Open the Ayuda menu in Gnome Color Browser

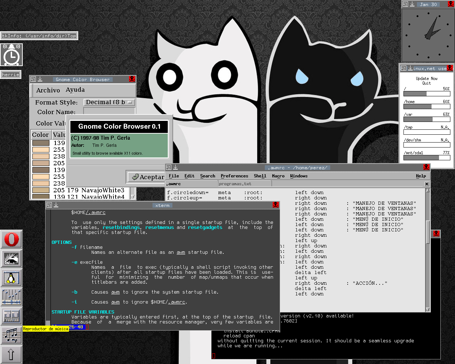click(x=75, y=90)
